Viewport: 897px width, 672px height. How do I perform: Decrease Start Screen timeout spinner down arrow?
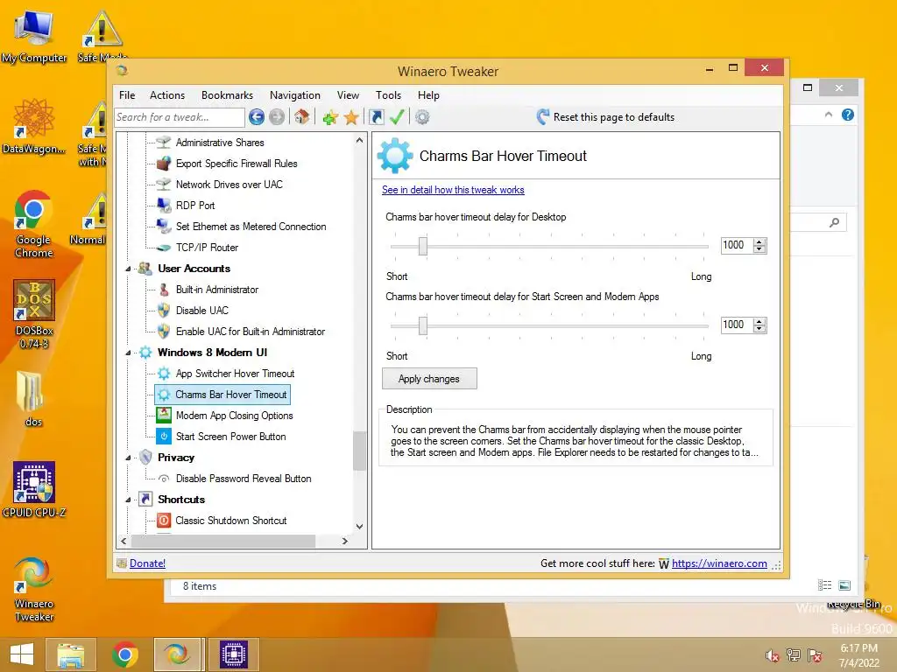759,329
